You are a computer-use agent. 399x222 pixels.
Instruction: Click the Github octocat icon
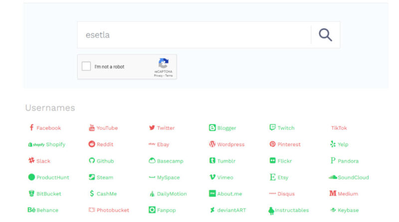click(92, 161)
